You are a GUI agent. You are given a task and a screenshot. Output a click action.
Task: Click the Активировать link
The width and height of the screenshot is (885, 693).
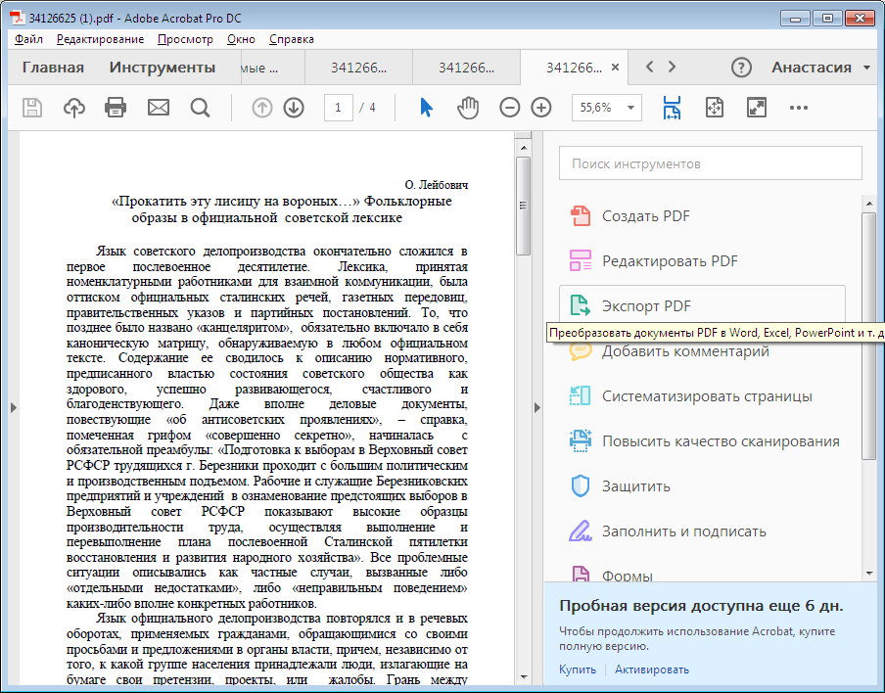pyautogui.click(x=652, y=670)
